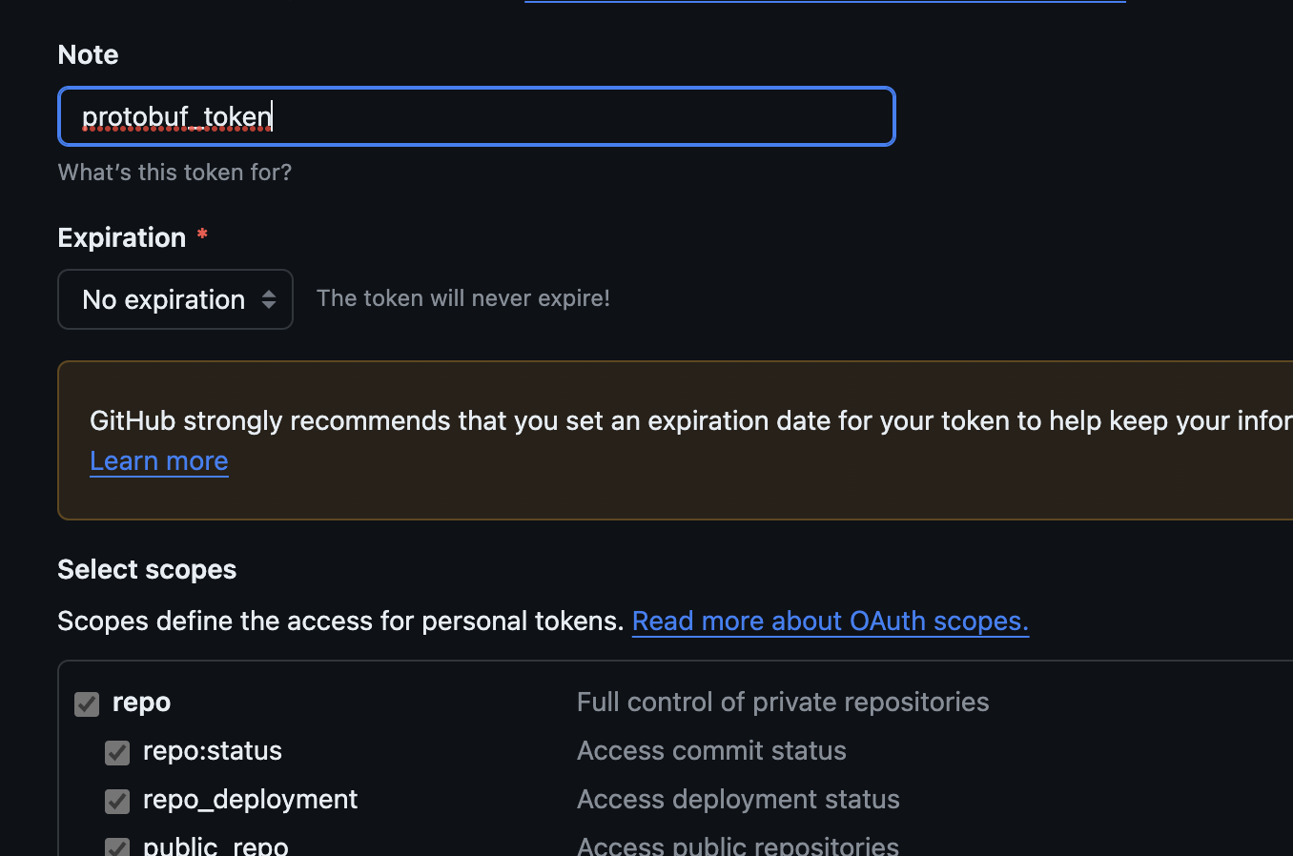Click the GitHub expiration recommendation warning text

pos(691,420)
